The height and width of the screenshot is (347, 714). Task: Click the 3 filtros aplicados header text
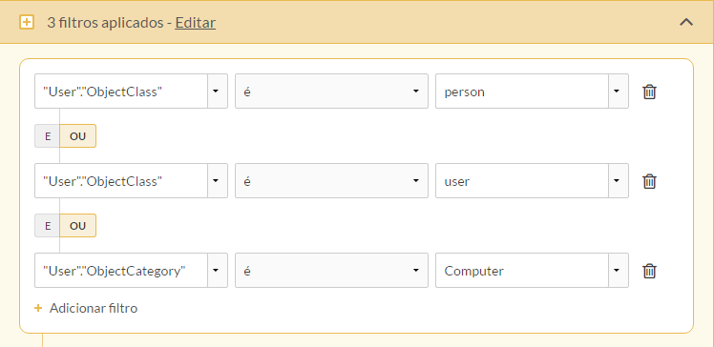(105, 23)
